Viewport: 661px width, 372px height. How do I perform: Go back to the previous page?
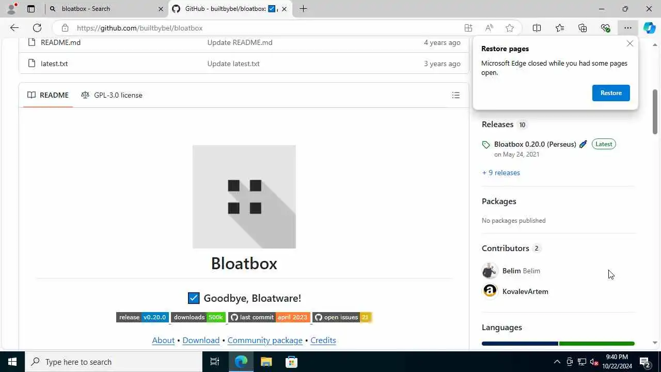point(14,28)
